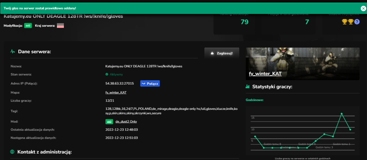
Task: Click the Zagłosuj! vote button
Action: coord(222,53)
